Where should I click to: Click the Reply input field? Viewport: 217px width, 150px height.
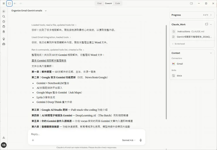pyautogui.click(x=87, y=134)
